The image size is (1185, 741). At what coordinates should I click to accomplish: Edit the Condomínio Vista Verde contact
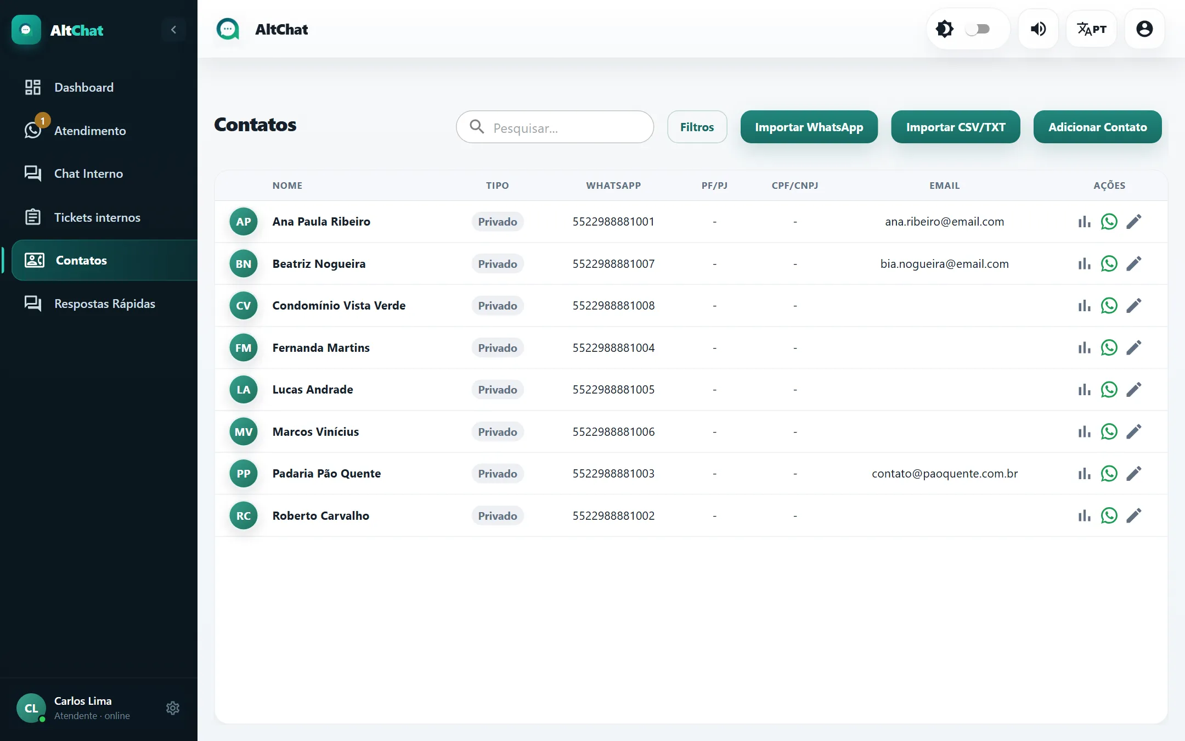coord(1134,306)
